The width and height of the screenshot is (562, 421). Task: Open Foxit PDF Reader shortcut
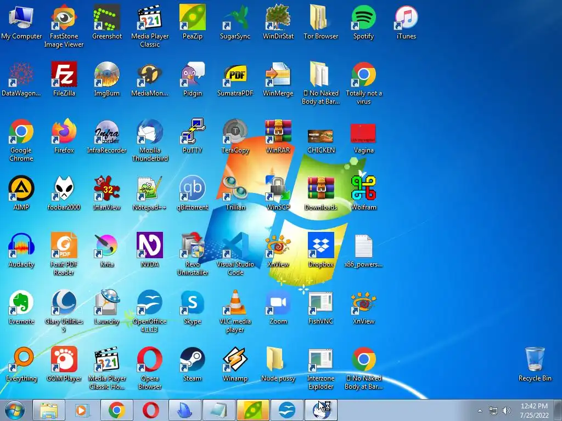point(64,254)
